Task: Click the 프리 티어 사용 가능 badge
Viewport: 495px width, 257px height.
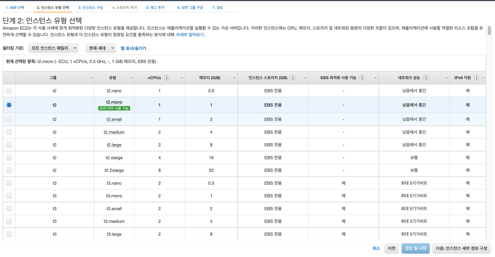Action: [x=114, y=108]
